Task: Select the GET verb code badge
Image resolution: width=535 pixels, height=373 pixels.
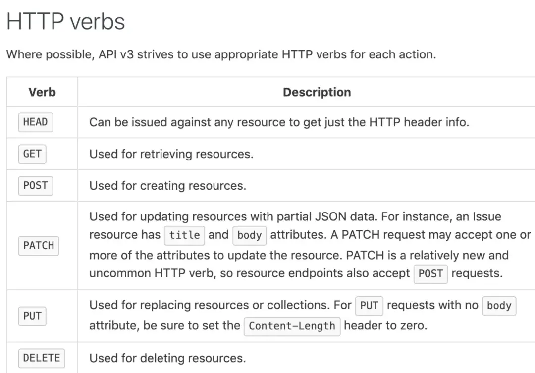Action: point(32,154)
